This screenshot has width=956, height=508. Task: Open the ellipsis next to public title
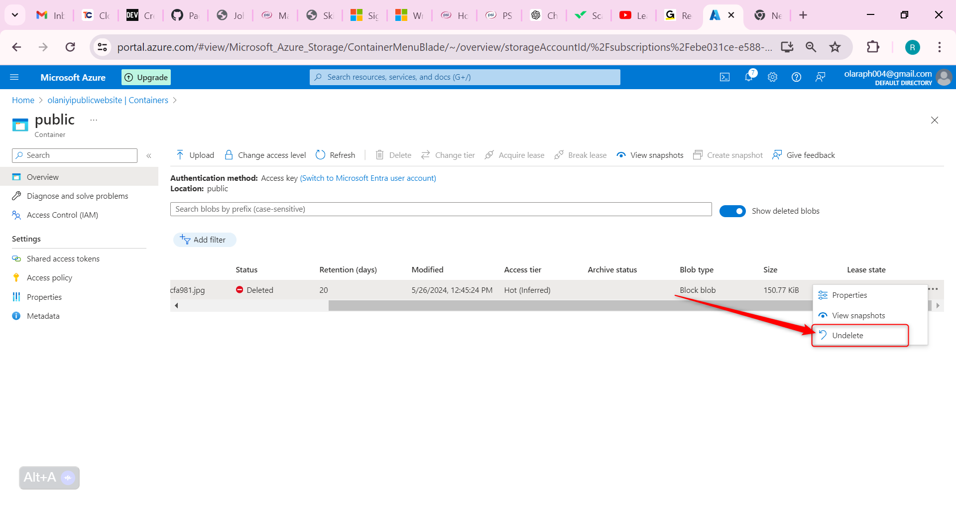(94, 120)
